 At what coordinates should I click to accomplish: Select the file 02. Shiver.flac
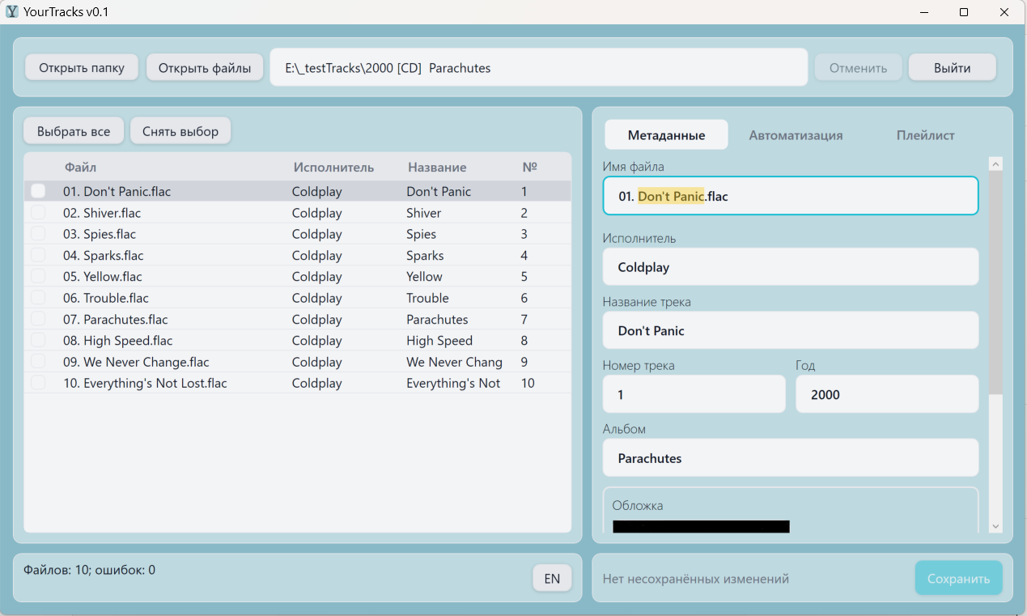297,213
